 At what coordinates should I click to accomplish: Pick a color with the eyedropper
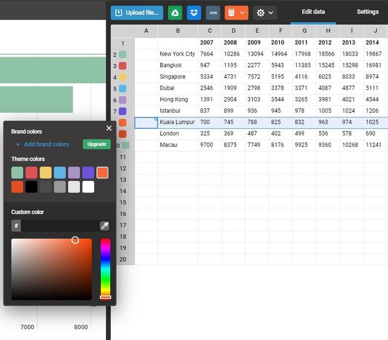point(104,225)
